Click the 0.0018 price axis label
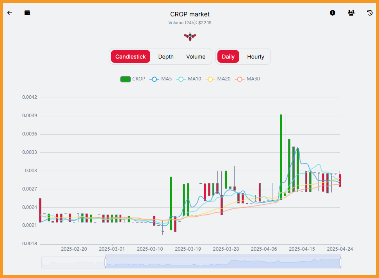 pos(30,244)
